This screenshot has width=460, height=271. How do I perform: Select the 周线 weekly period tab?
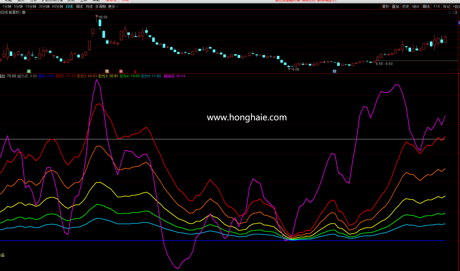[79, 6]
